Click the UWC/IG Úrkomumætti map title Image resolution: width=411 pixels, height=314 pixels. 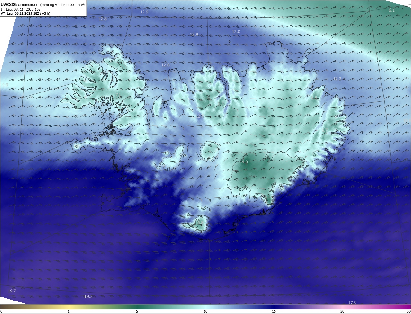click(43, 4)
